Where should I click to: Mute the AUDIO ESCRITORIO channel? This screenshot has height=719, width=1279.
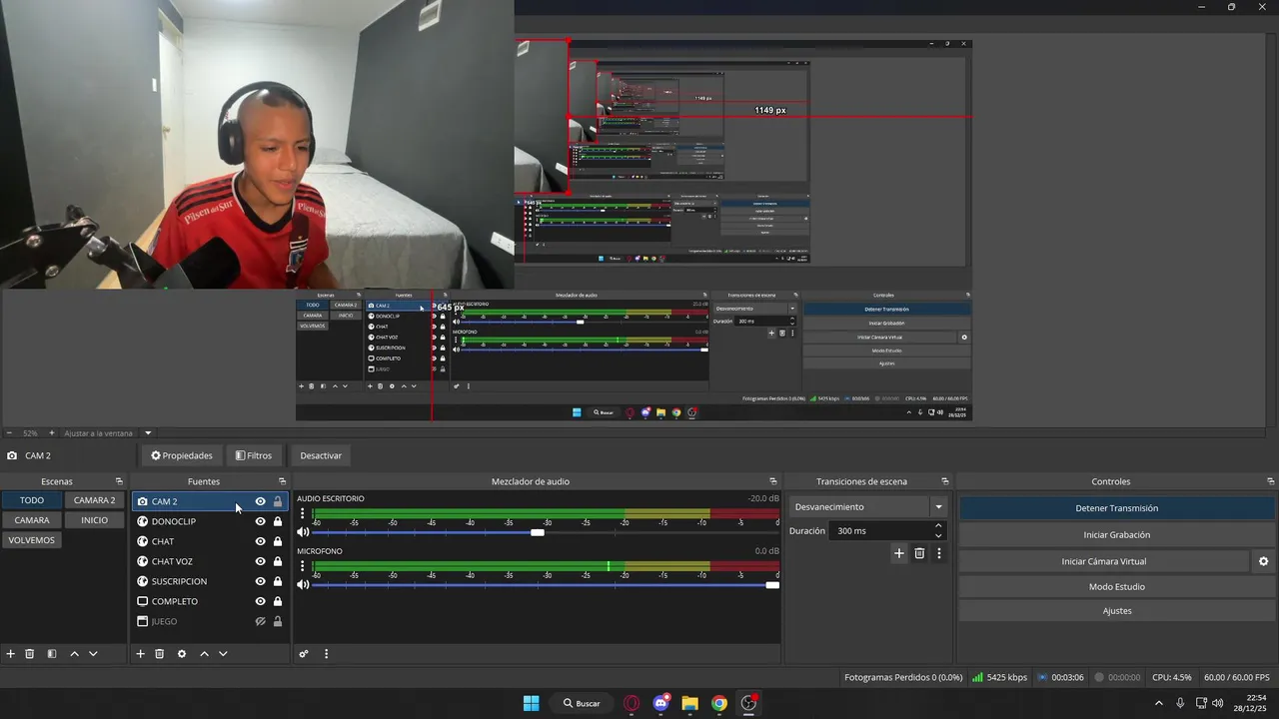303,532
